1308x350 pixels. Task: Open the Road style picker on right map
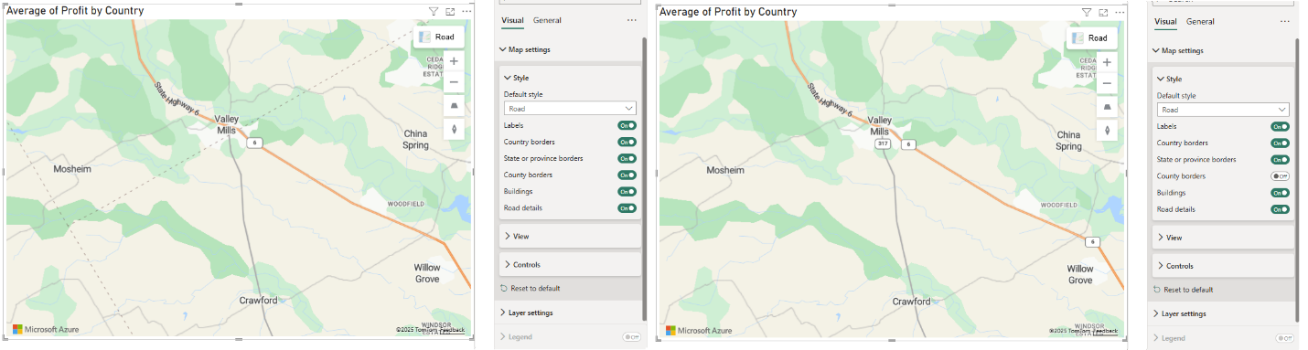click(1092, 37)
